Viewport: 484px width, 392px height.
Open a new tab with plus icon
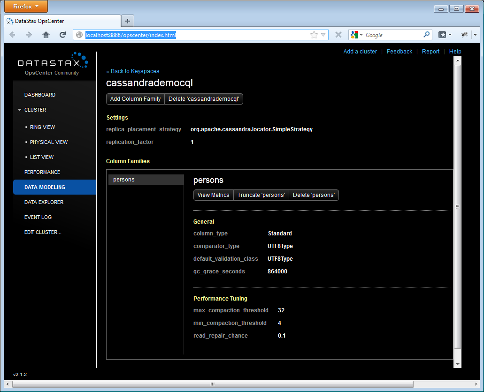[x=128, y=21]
